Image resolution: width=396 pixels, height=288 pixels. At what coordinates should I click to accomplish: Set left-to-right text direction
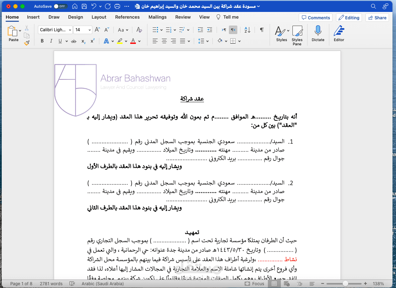pos(224,30)
